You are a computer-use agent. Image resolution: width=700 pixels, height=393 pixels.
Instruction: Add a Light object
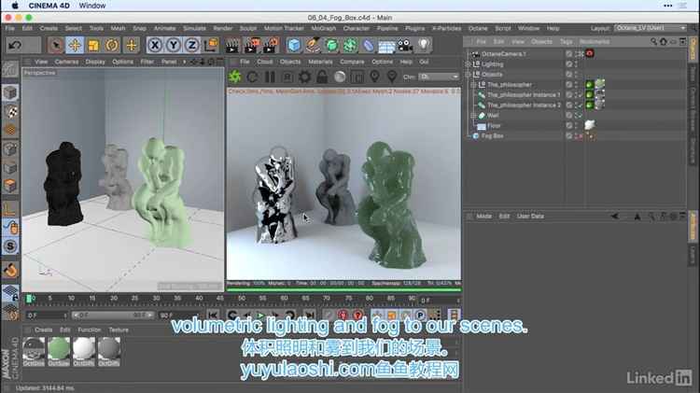click(424, 45)
